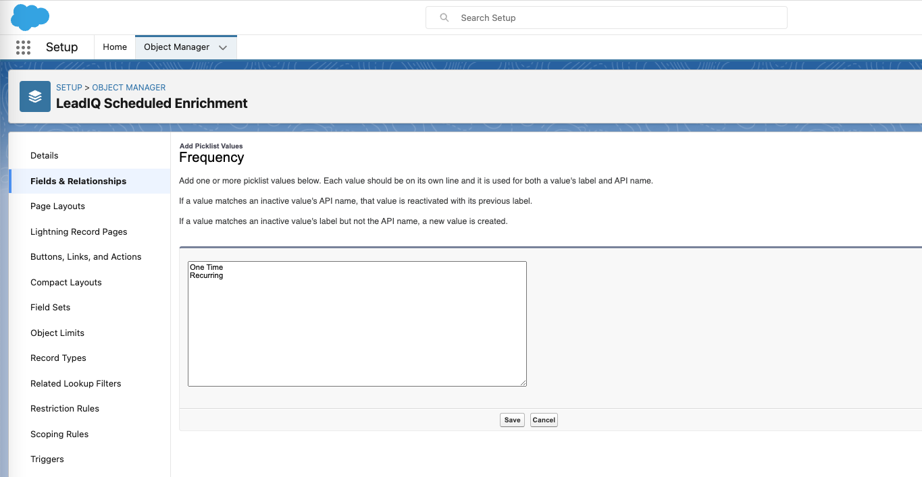Select Fields & Relationships in sidebar
This screenshot has width=922, height=477.
[78, 181]
